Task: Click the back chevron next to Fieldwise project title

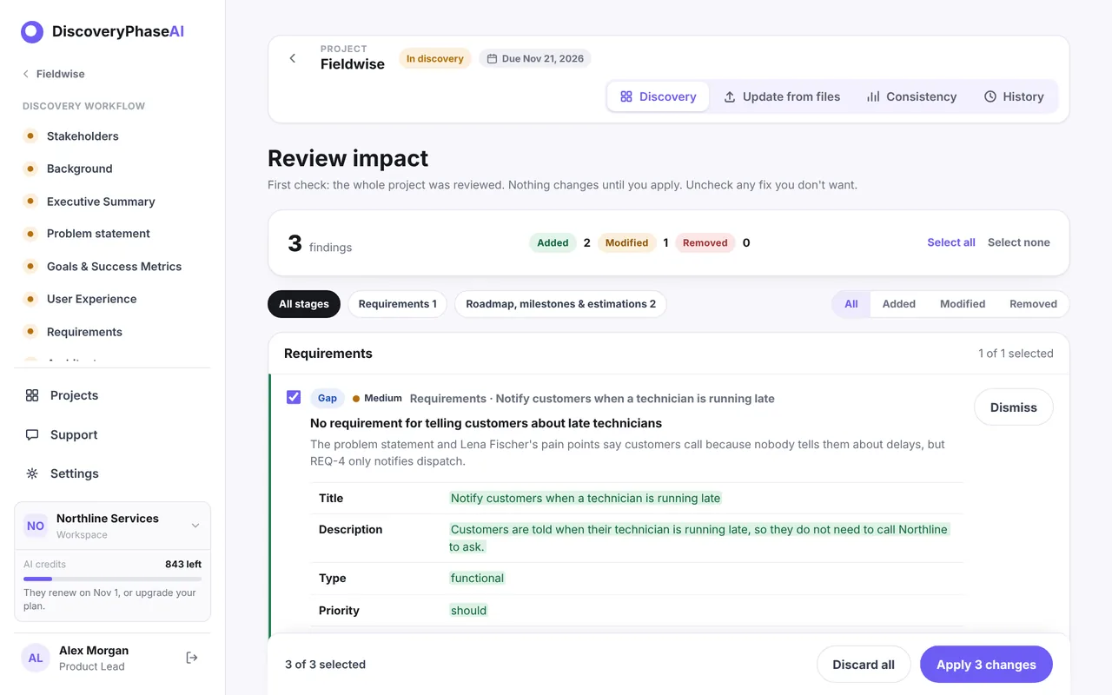Action: pyautogui.click(x=293, y=58)
